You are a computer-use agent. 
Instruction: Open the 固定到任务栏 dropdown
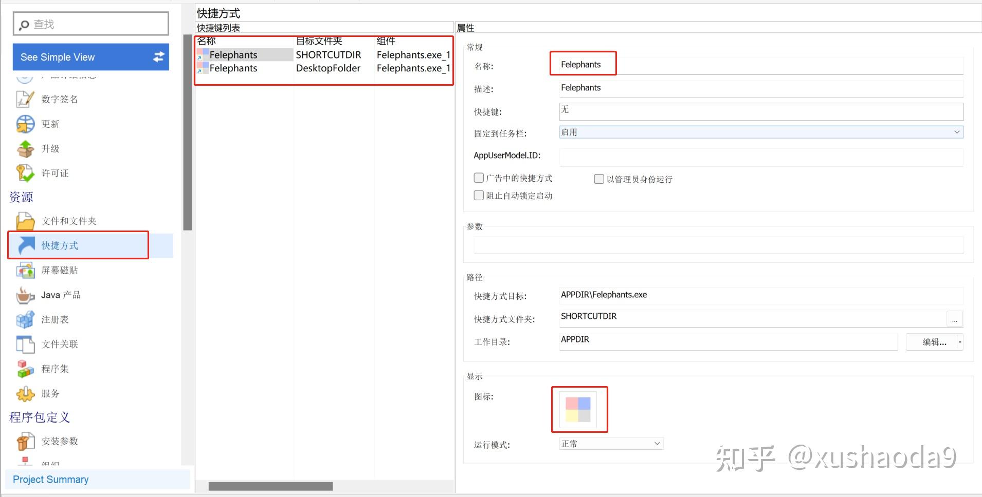coord(957,132)
